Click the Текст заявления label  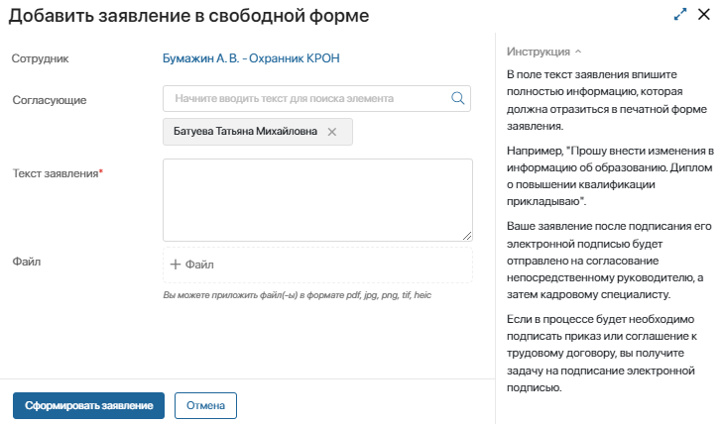pos(58,173)
